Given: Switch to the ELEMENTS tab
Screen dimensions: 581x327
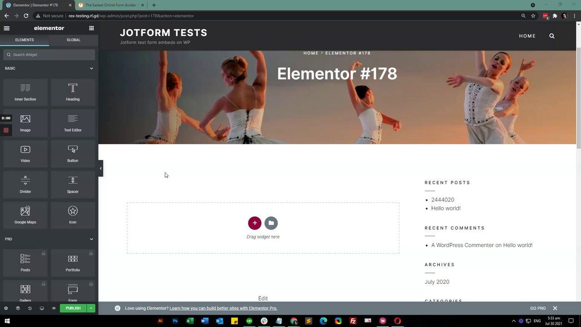Looking at the screenshot, I should tap(25, 40).
